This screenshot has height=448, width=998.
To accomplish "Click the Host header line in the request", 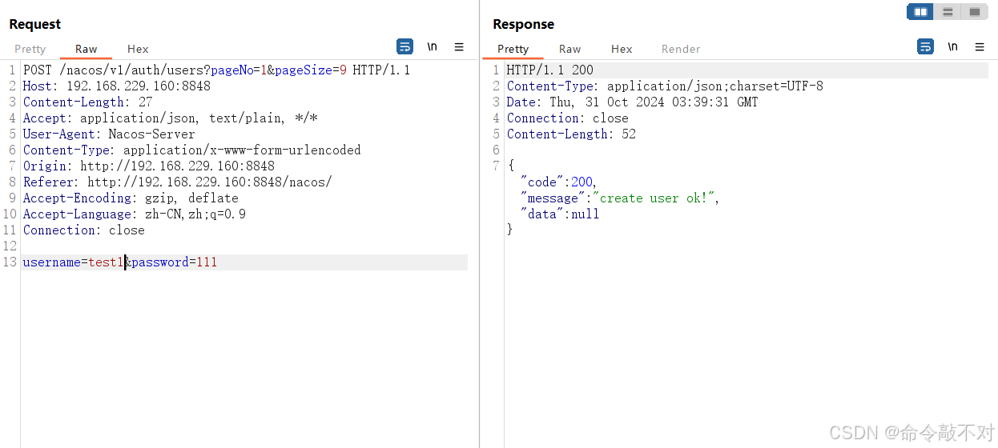I will pos(116,86).
